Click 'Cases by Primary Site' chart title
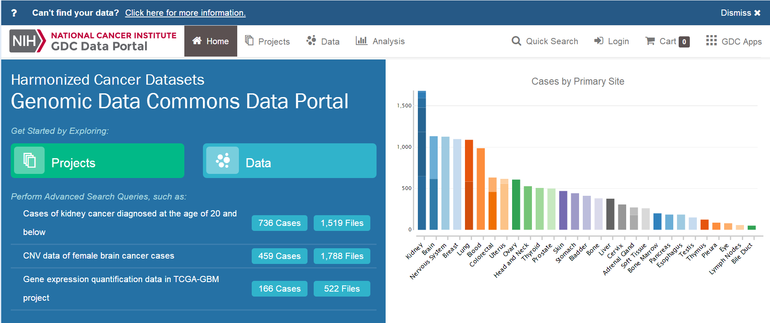This screenshot has width=770, height=323. pos(578,81)
